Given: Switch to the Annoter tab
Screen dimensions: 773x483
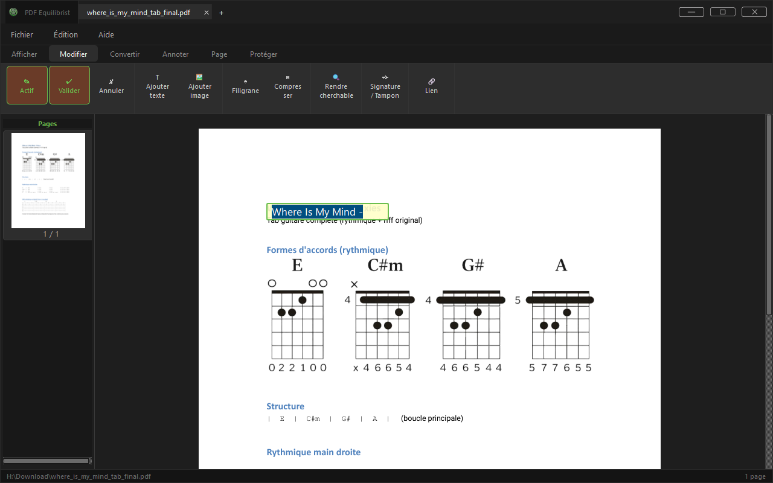Looking at the screenshot, I should [x=176, y=54].
